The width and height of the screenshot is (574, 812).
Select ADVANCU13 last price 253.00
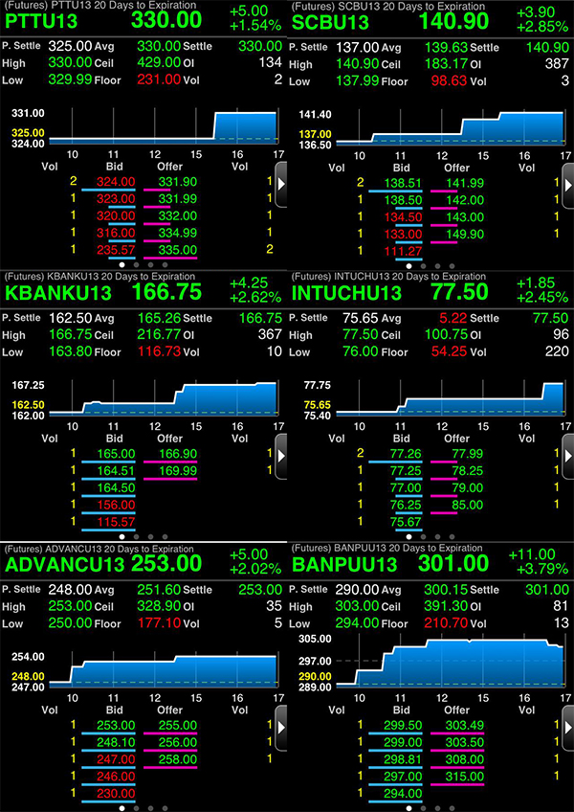[x=166, y=563]
